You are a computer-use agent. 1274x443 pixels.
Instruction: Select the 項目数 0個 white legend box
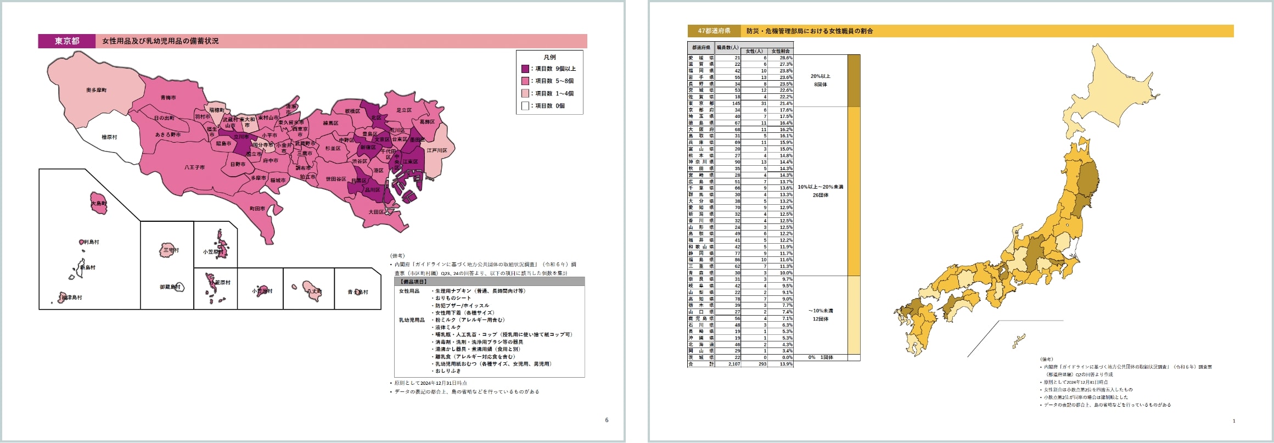pos(525,105)
